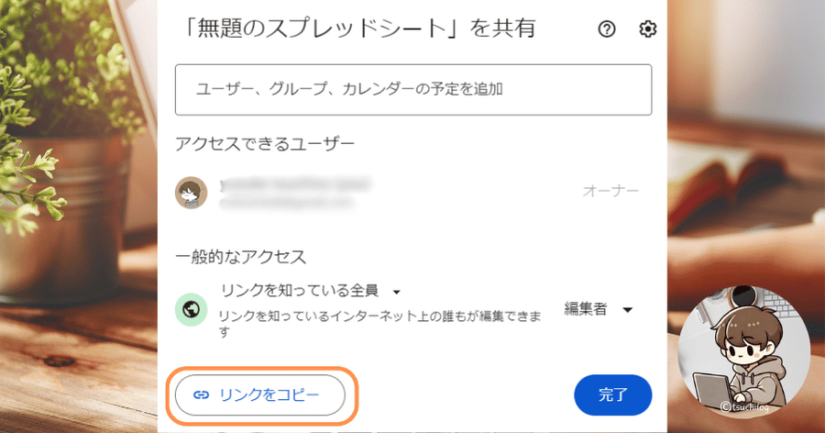
Task: Click the 一般的なアクセス section heading
Action: [x=240, y=256]
